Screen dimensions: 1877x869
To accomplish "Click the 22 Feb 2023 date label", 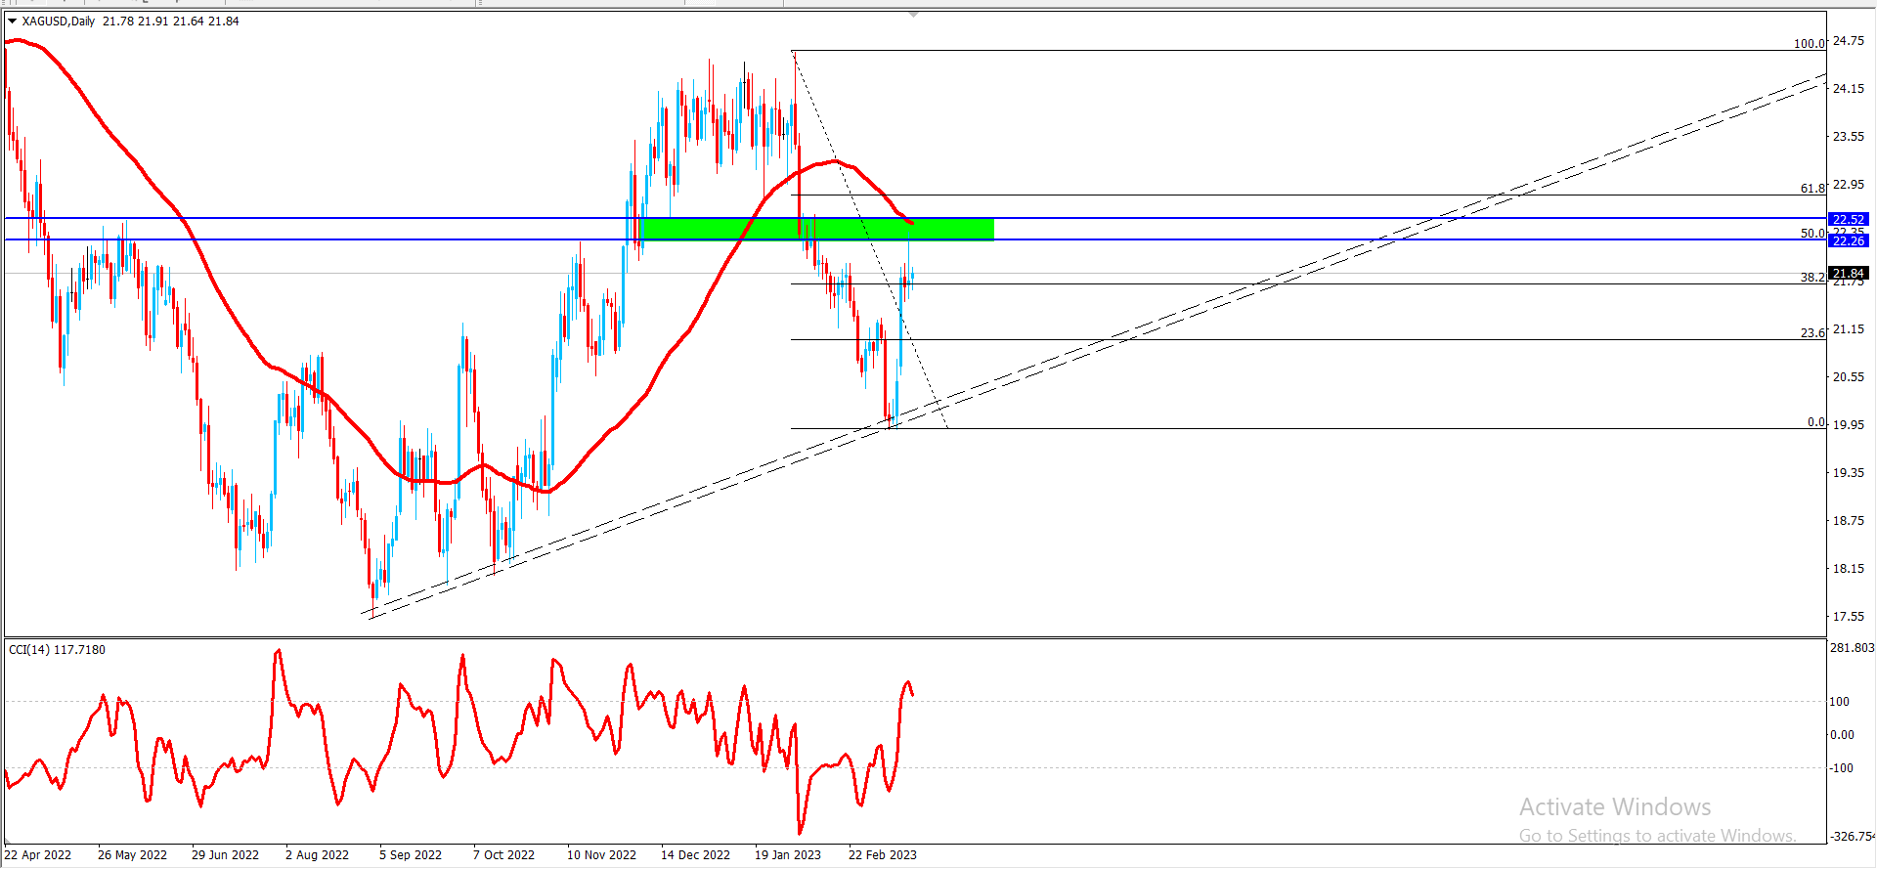I will (882, 855).
